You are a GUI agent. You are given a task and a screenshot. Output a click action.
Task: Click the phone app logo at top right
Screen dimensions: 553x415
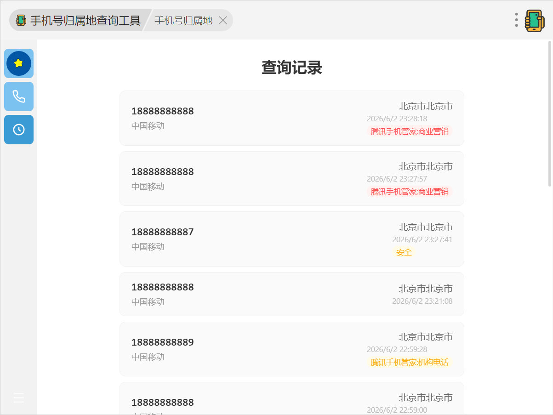point(535,21)
